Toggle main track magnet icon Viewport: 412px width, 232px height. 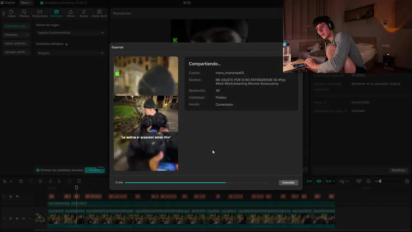point(309,181)
